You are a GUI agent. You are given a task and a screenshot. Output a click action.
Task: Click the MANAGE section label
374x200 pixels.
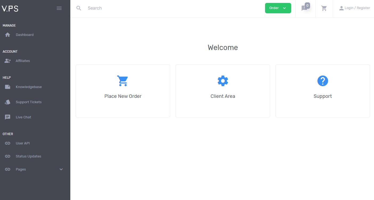[x=9, y=26]
